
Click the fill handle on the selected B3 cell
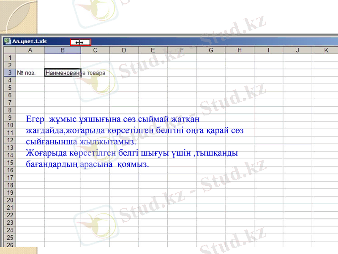[81, 76]
